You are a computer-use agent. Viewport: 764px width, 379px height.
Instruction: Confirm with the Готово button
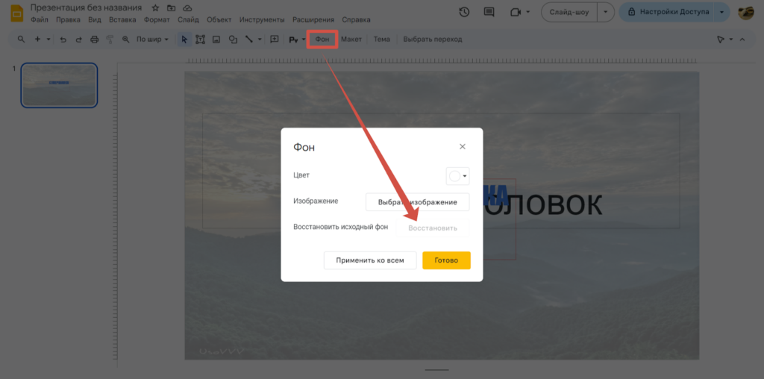[446, 260]
